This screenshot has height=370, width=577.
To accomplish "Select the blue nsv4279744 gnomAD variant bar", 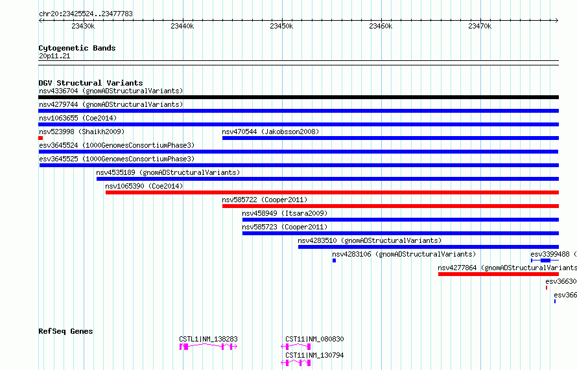I will (298, 111).
